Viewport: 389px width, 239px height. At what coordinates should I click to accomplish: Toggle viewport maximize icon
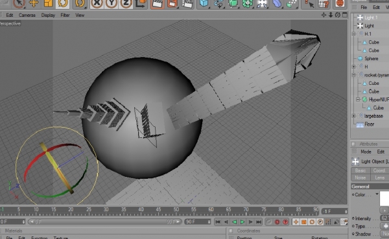pyautogui.click(x=345, y=15)
